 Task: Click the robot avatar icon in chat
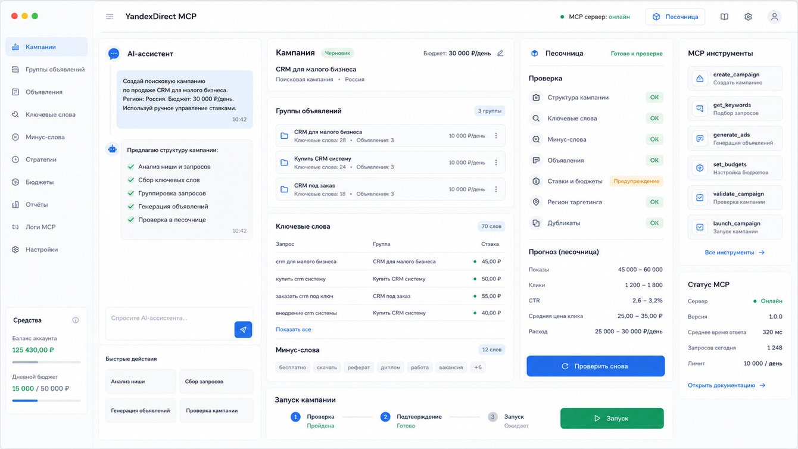tap(112, 149)
